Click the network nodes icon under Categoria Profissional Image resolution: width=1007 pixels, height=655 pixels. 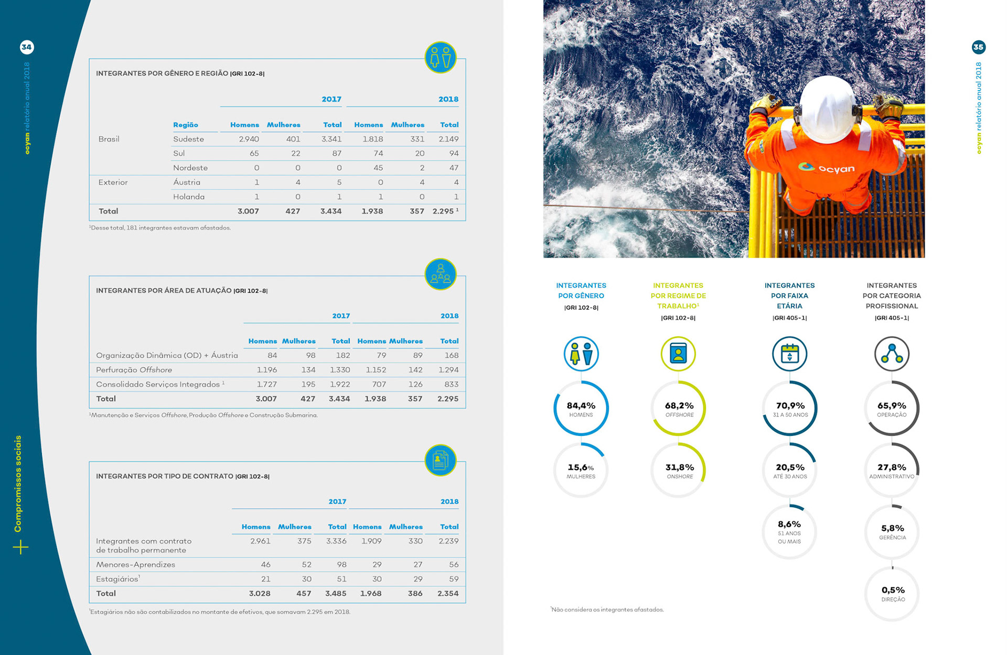click(892, 354)
